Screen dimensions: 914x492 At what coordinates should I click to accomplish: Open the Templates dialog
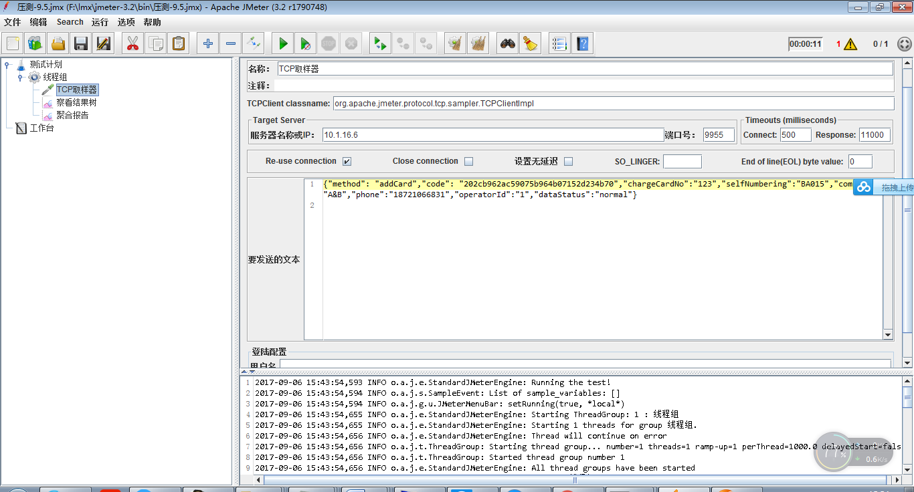click(33, 43)
